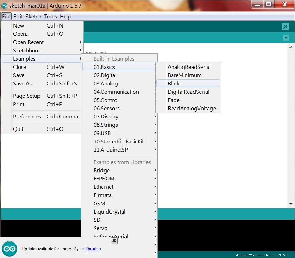Expand the 05.Control examples submenu
The image size is (295, 258).
[x=119, y=100]
